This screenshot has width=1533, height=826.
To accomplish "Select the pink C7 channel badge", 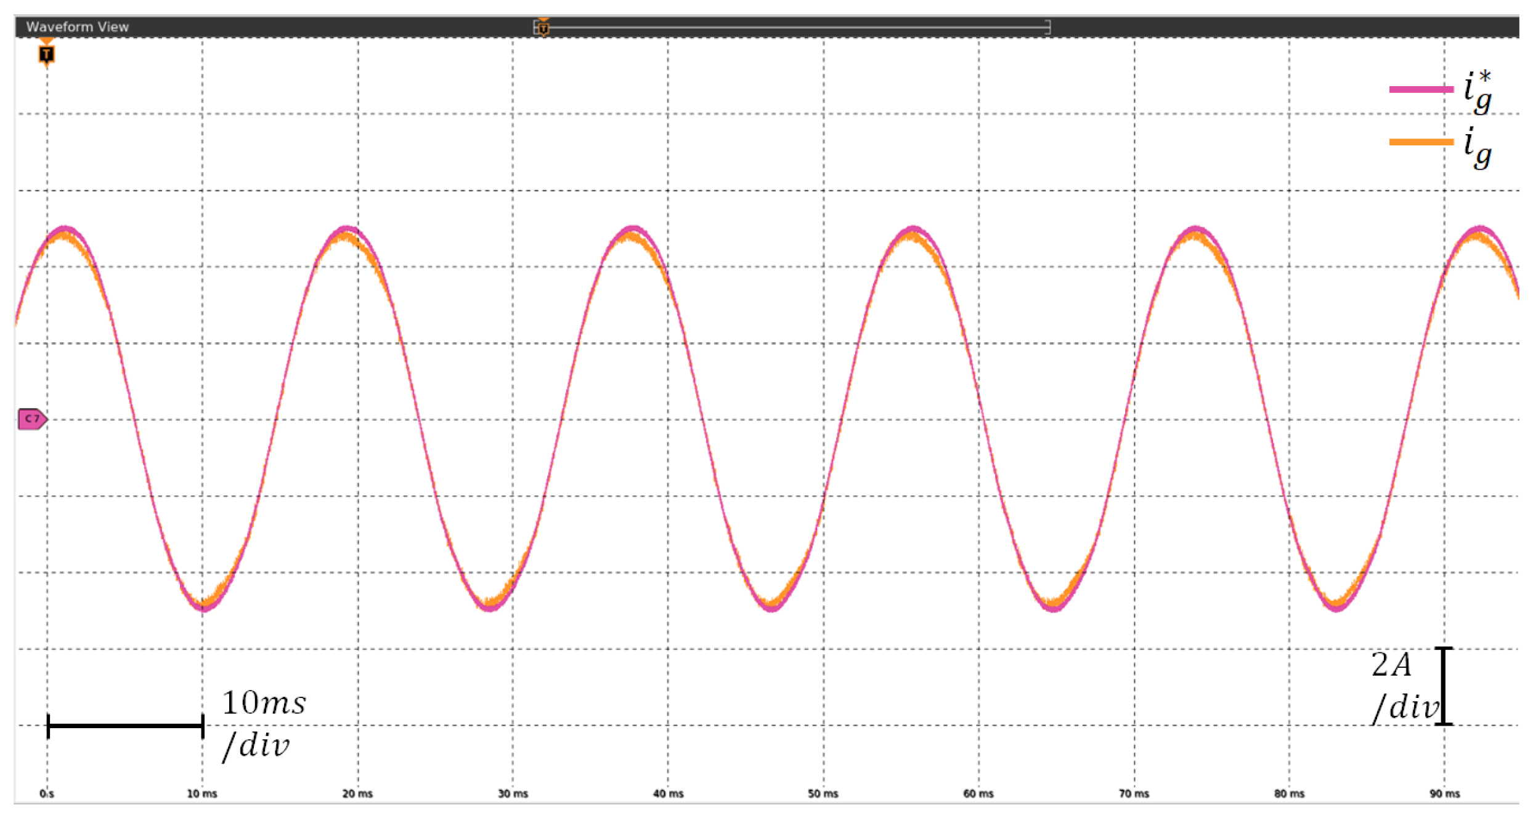I will point(32,419).
